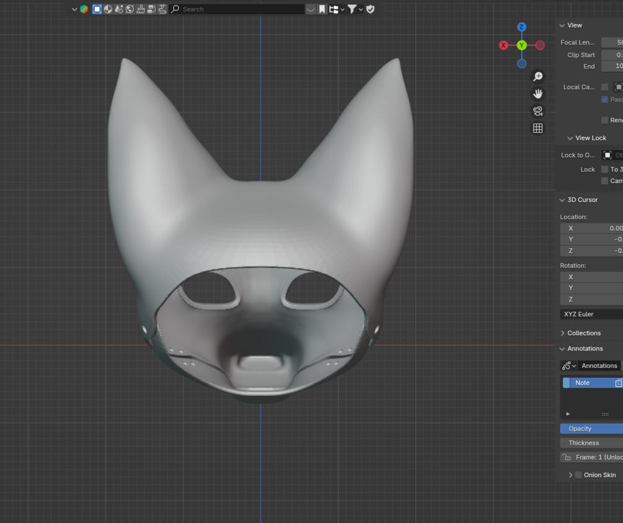
Task: Enable Lock To 3D Cursor checkbox
Action: [604, 169]
